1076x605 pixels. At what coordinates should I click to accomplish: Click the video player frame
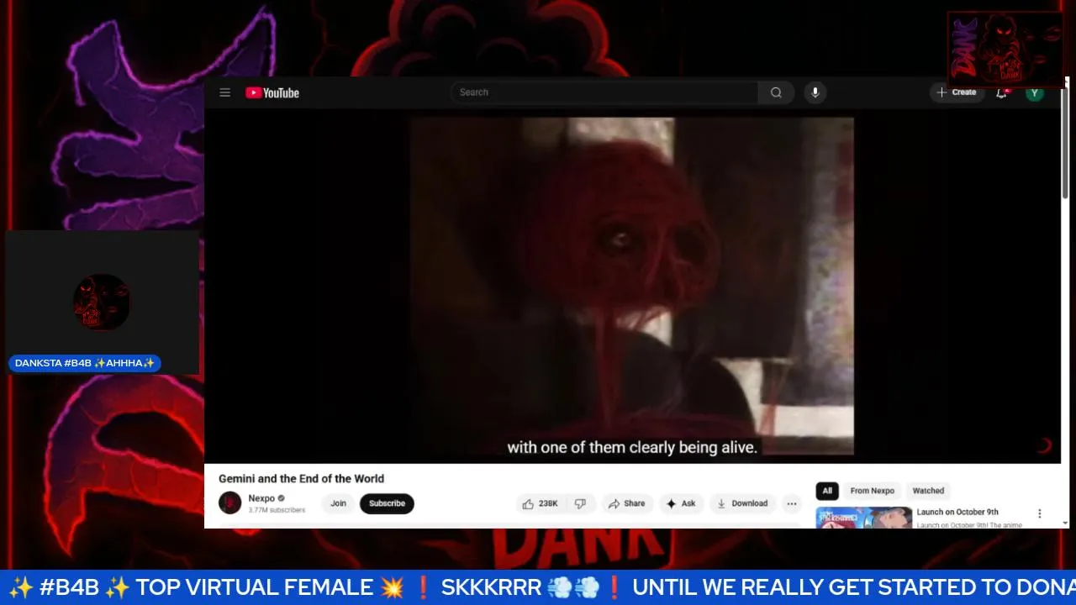point(632,286)
